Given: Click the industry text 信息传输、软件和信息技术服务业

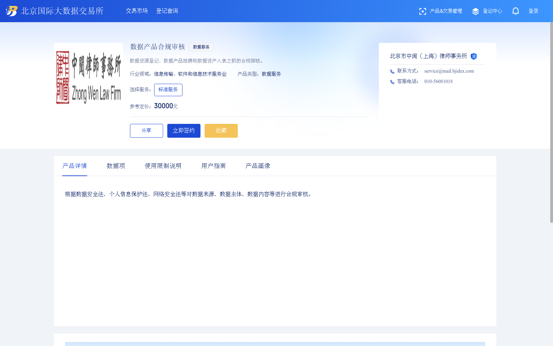Looking at the screenshot, I should tap(190, 74).
